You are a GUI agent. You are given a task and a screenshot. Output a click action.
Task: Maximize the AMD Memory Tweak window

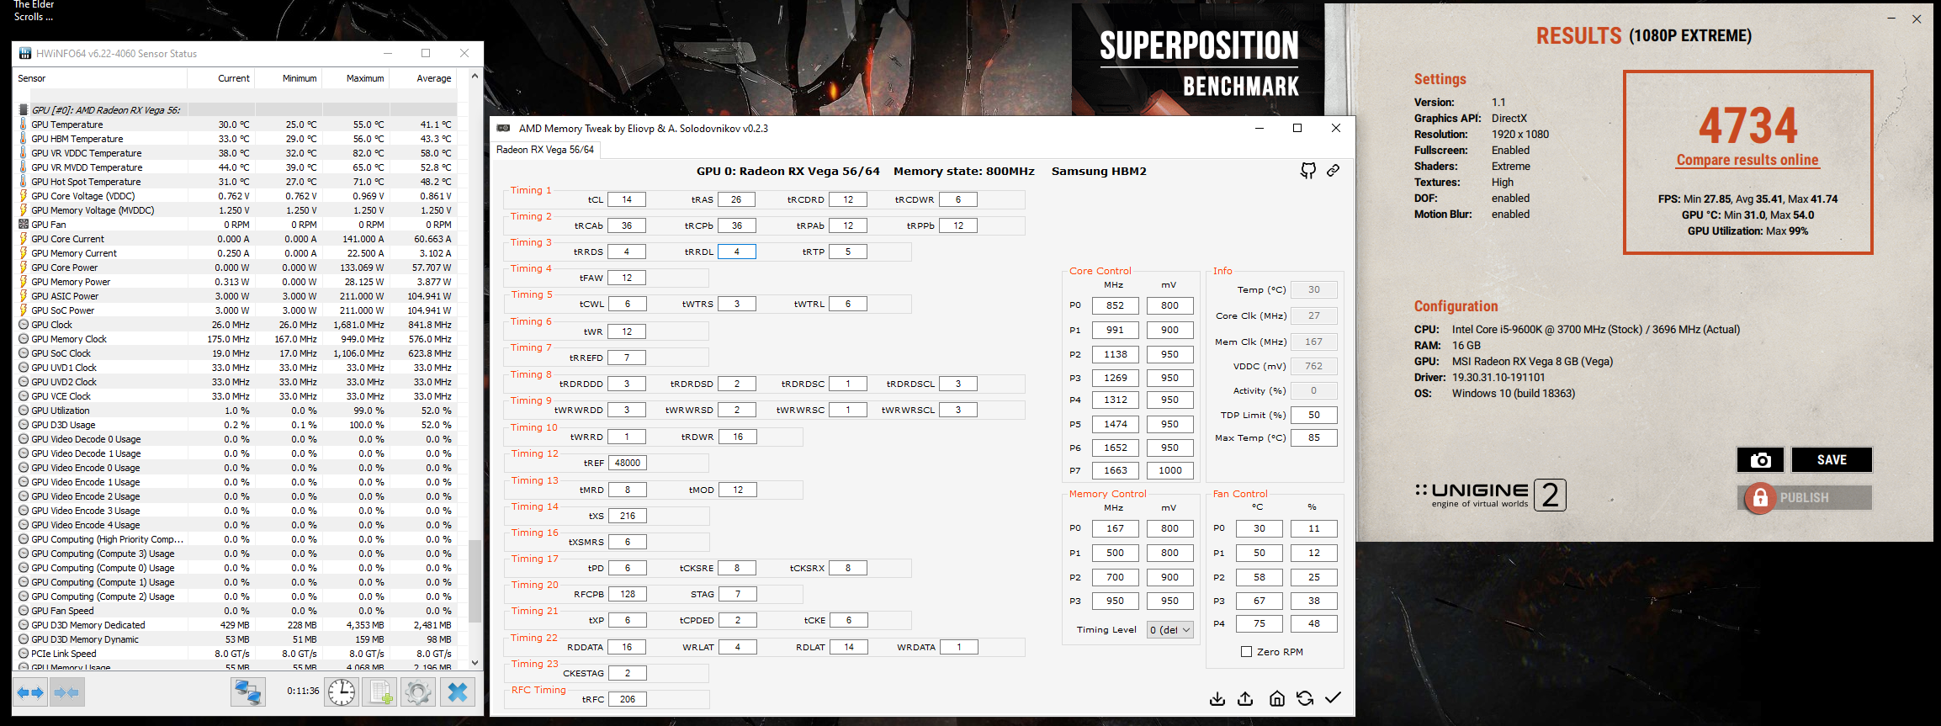point(1297,128)
